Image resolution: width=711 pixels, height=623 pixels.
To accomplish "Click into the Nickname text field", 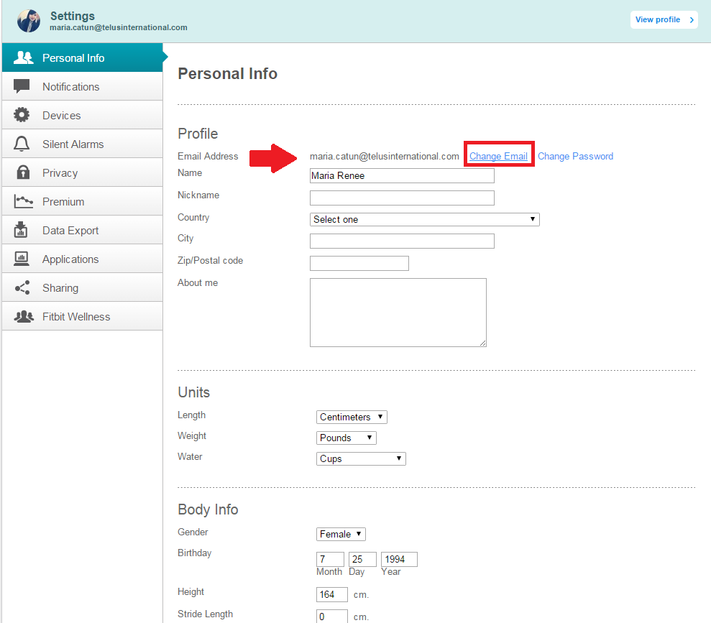I will [x=402, y=198].
